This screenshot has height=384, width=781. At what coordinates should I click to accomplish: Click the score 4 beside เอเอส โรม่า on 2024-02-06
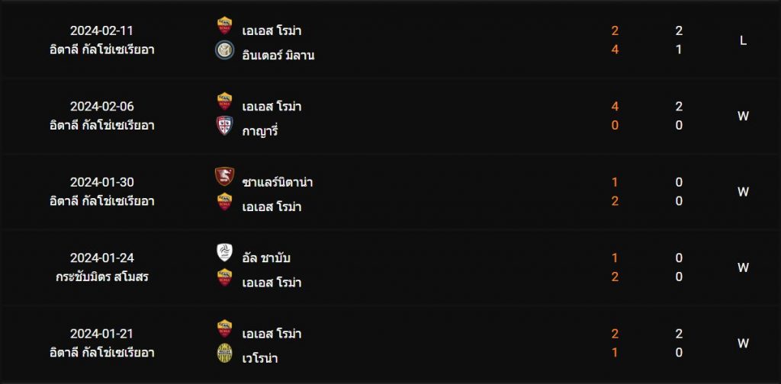pos(615,107)
